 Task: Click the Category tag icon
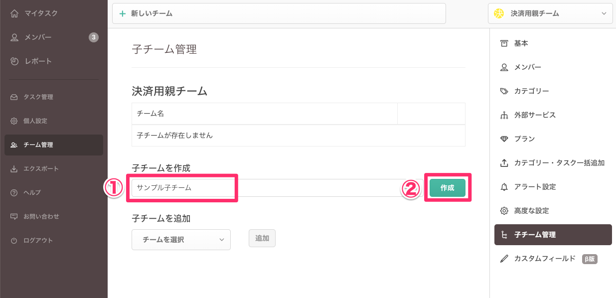click(504, 91)
